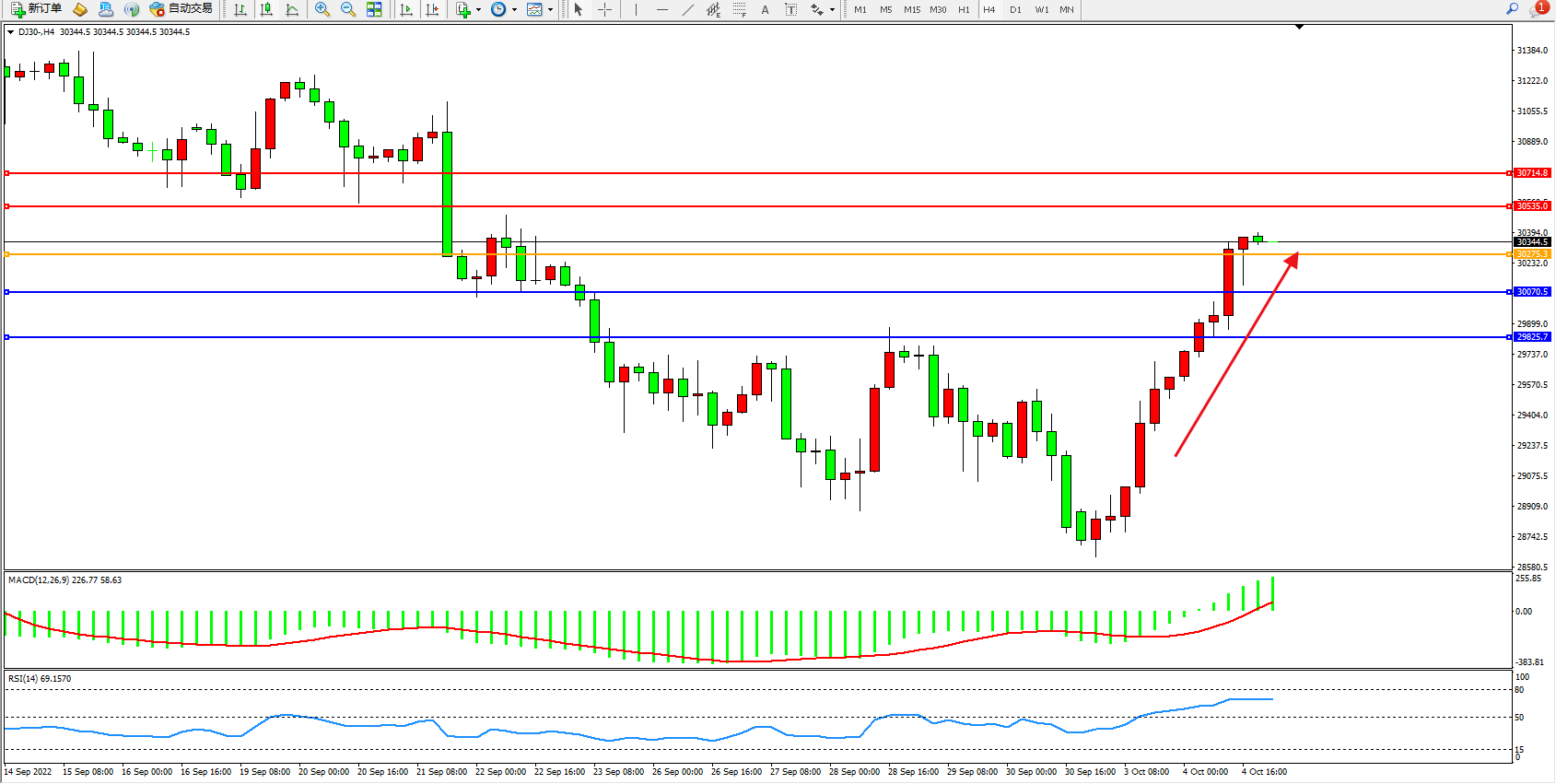Screen dimensions: 1556x784
Task: Open the indicators list dropdown
Action: [478, 9]
